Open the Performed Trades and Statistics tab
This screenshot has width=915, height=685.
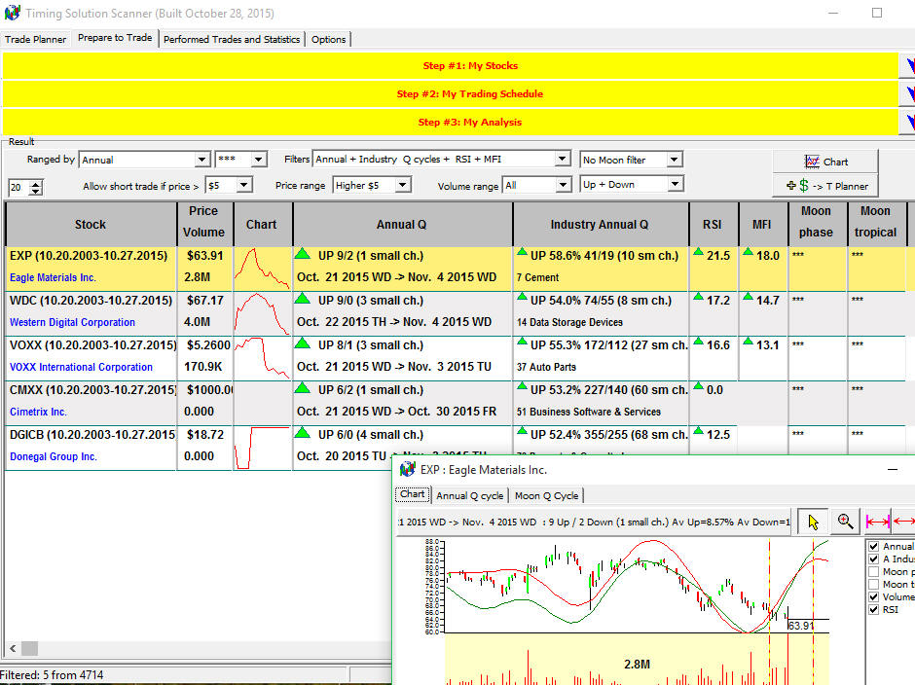232,39
